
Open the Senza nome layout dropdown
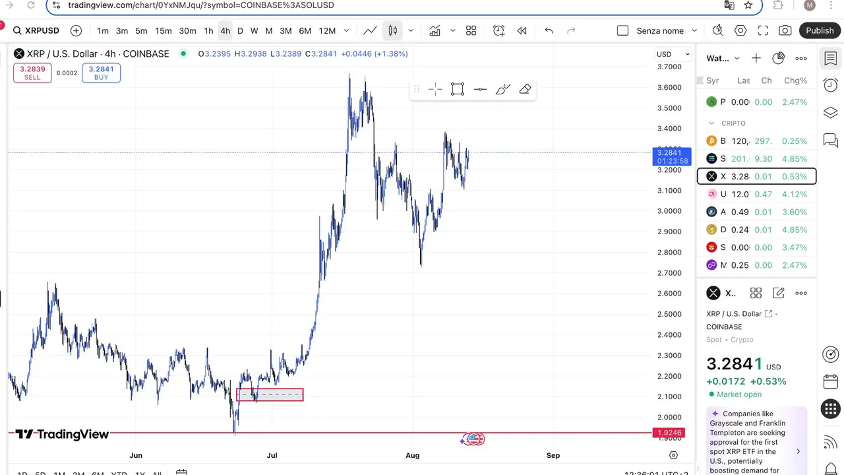[694, 30]
